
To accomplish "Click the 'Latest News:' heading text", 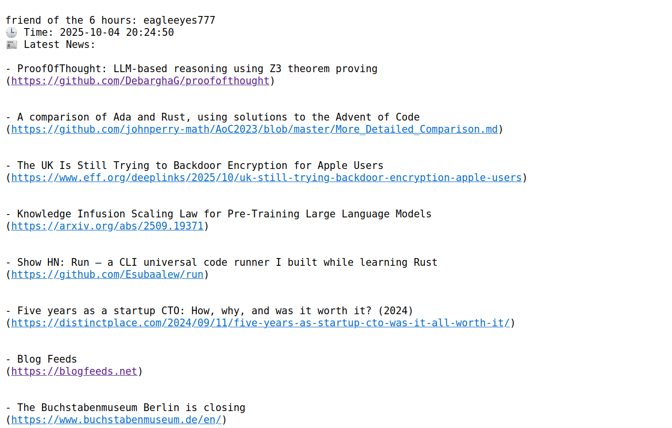I will tap(59, 45).
